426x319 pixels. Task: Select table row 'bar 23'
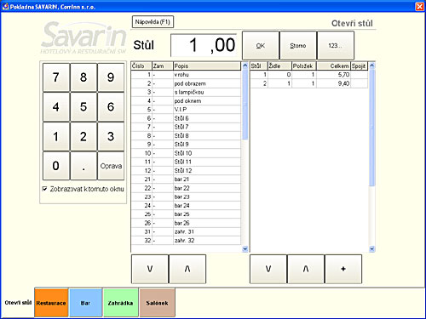[x=186, y=197]
